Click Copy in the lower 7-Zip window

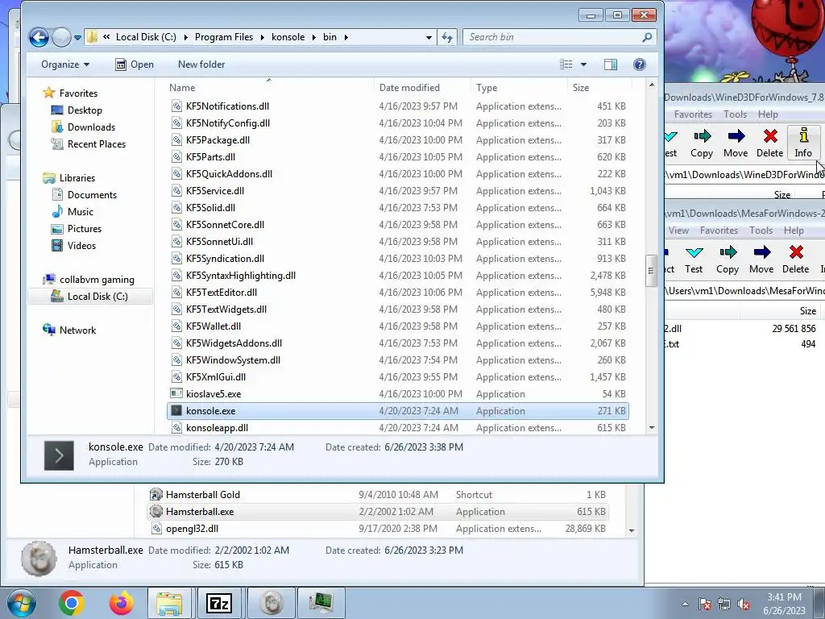[x=728, y=259]
